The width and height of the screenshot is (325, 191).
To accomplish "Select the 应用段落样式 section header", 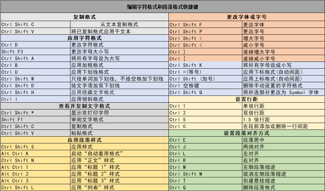I will 84,140.
